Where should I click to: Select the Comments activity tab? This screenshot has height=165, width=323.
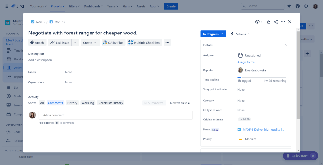(55, 103)
